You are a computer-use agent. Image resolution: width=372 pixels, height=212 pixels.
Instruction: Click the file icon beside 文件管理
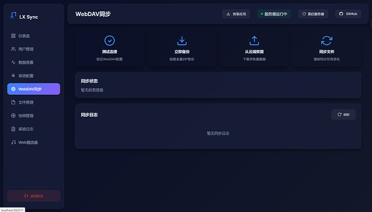[13, 102]
